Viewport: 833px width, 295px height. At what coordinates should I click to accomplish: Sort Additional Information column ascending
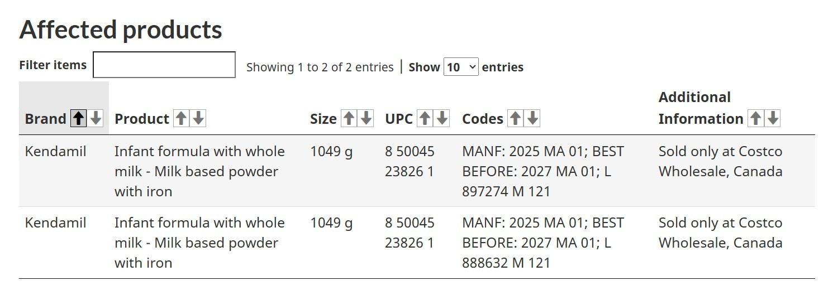coord(755,118)
